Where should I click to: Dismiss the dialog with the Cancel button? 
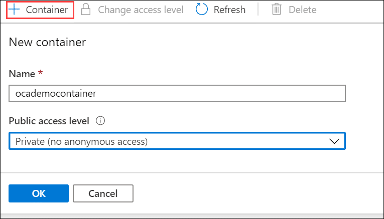point(103,193)
